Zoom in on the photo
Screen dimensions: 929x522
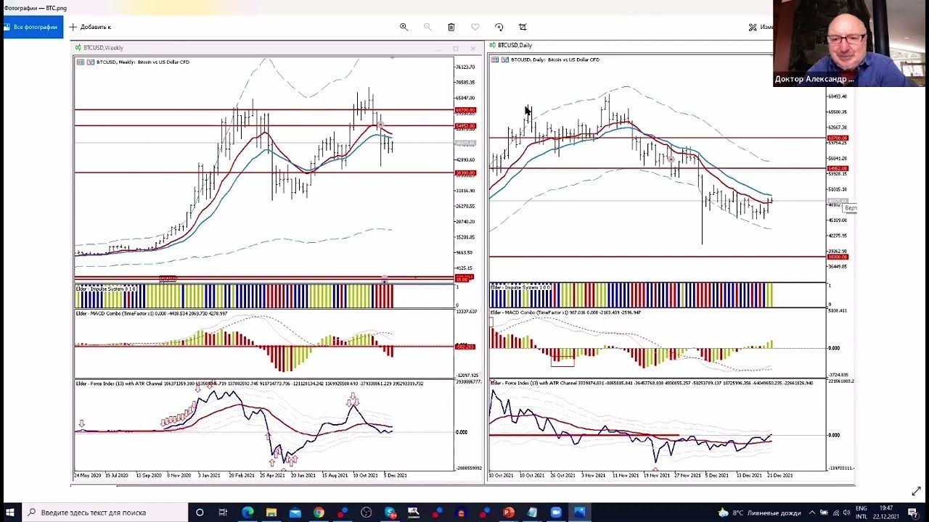(404, 27)
